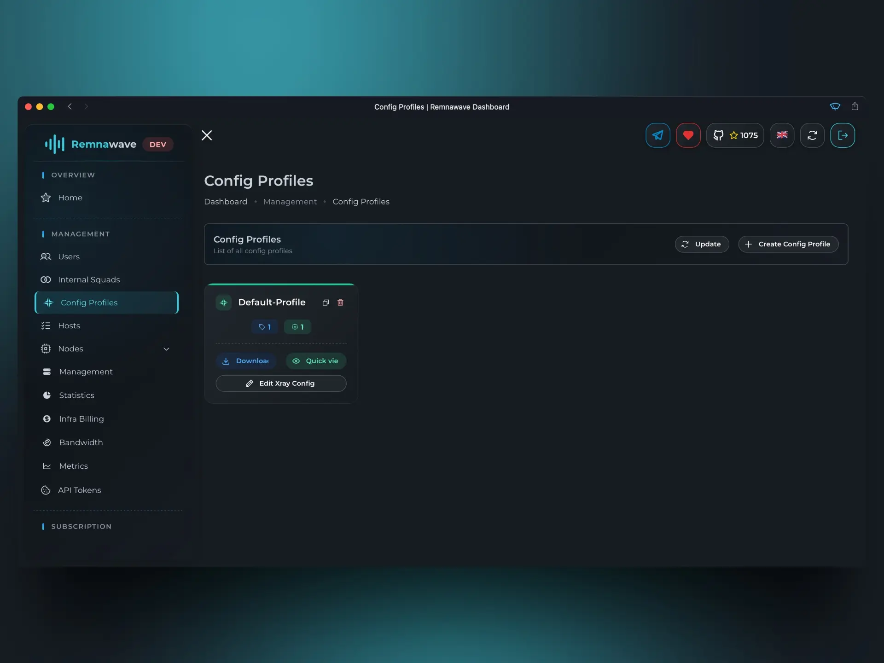Image resolution: width=884 pixels, height=663 pixels.
Task: Log out using the exit icon
Action: [843, 135]
